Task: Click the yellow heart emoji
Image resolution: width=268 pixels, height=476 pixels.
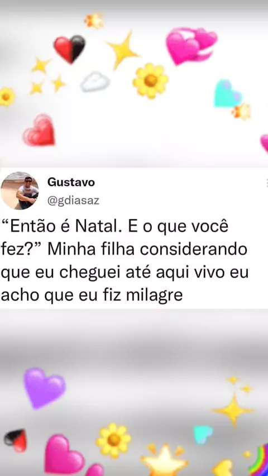Action: [223, 468]
